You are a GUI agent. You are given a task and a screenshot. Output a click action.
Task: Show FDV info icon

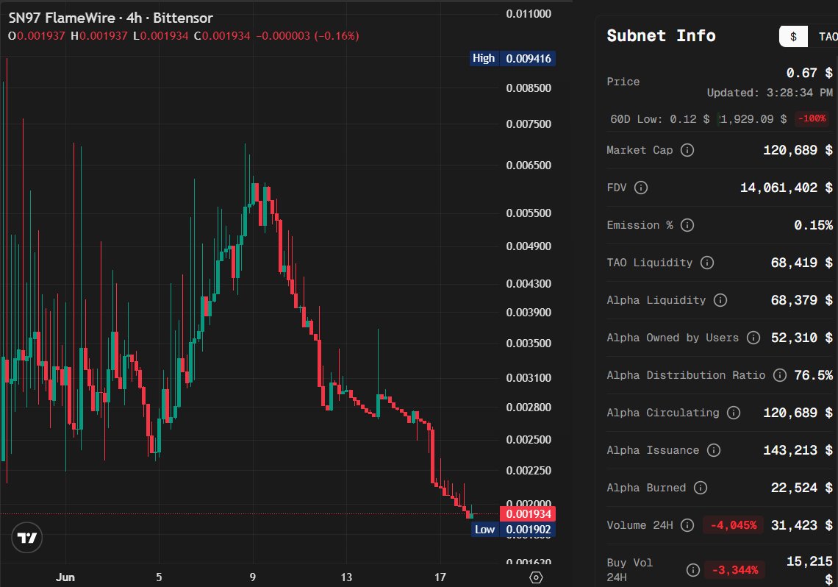tap(641, 188)
